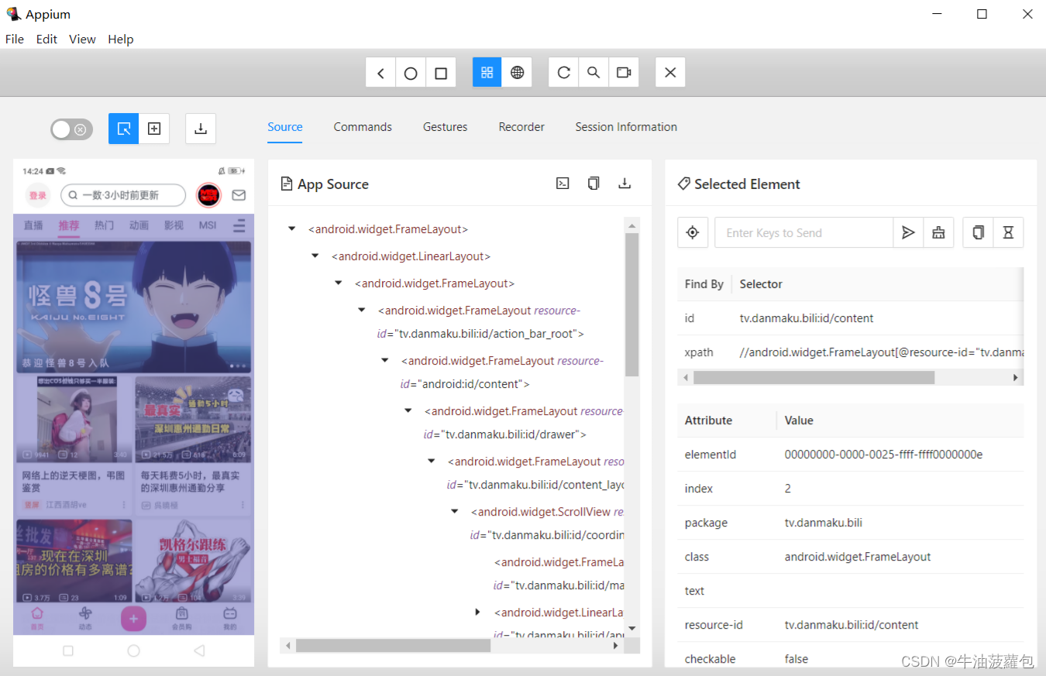Collapse the action_bar_root FrameLayout node
Image resolution: width=1046 pixels, height=676 pixels.
point(362,311)
